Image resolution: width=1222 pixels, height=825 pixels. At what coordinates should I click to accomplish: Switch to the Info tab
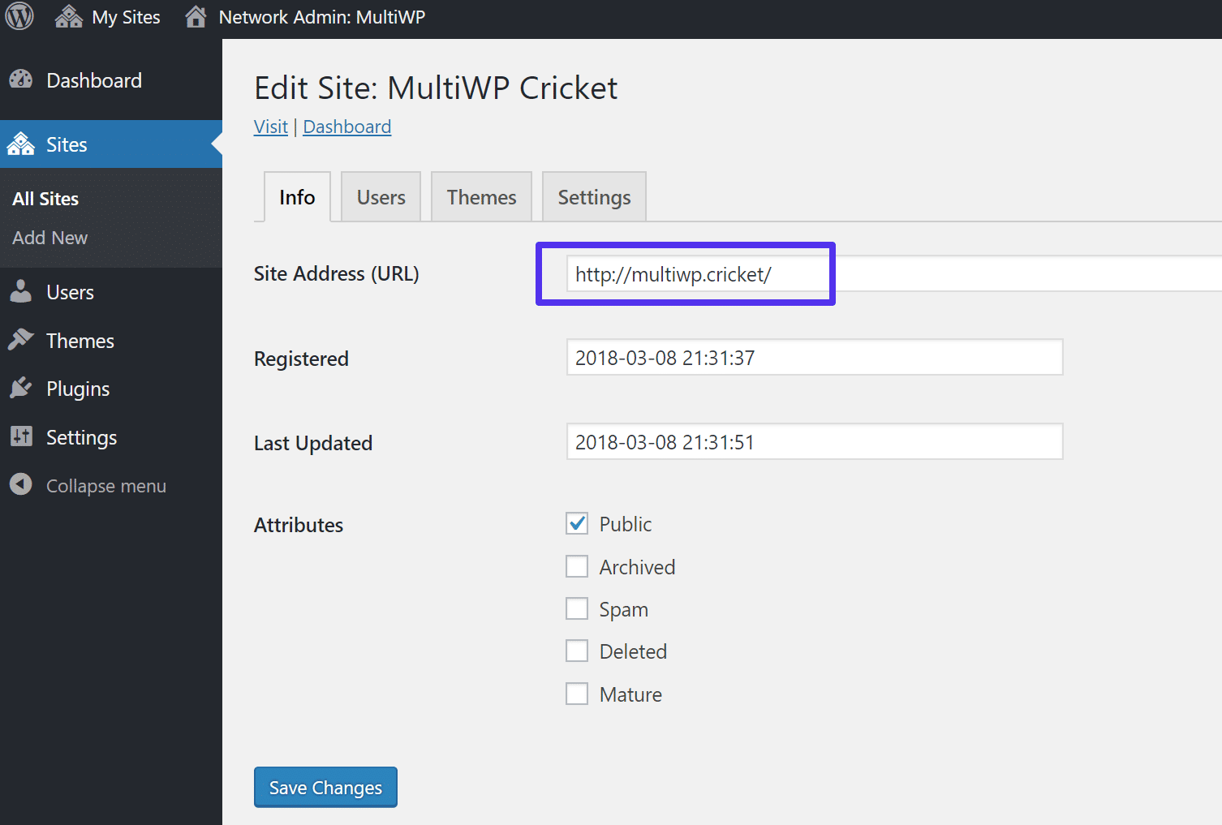click(x=297, y=197)
